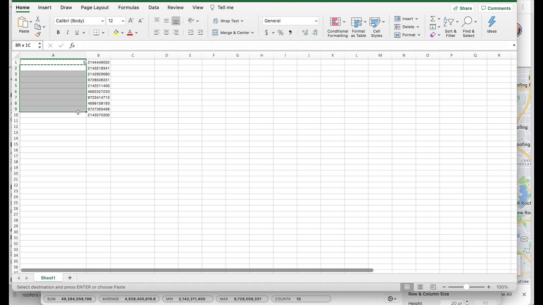Click the Cut scissors icon
The width and height of the screenshot is (543, 305).
tap(38, 19)
